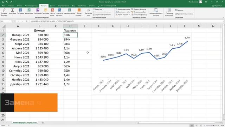Select cell D2 containing 810k
The image size is (225, 127).
tap(70, 35)
